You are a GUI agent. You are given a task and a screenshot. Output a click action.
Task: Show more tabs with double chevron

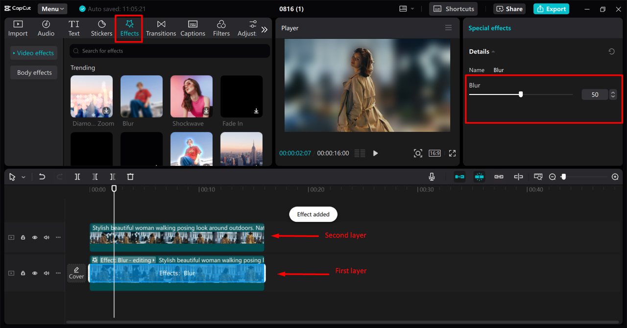(264, 29)
